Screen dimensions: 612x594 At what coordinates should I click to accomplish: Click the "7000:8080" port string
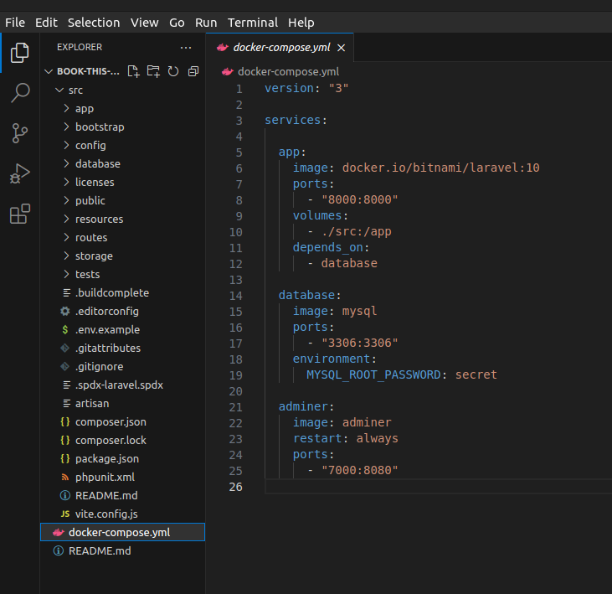359,470
